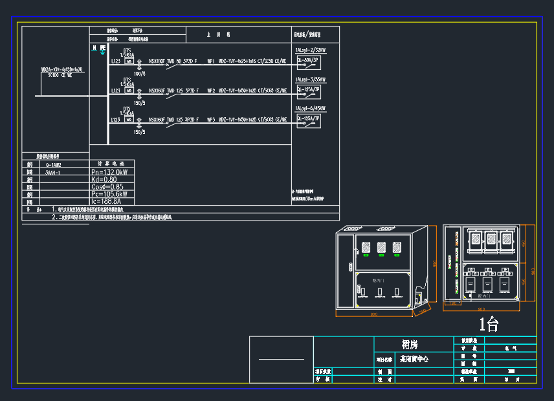Click the 1ALayl-6/45KW load label
554x401 pixels.
pos(311,109)
